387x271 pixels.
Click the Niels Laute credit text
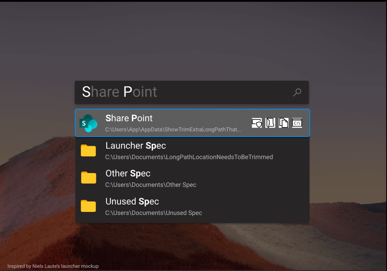point(53,266)
